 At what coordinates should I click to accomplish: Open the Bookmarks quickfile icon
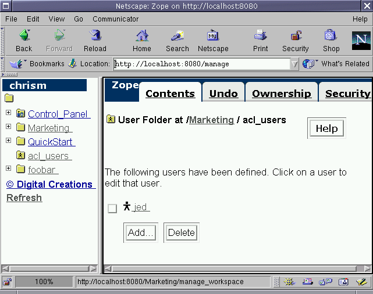[x=17, y=64]
